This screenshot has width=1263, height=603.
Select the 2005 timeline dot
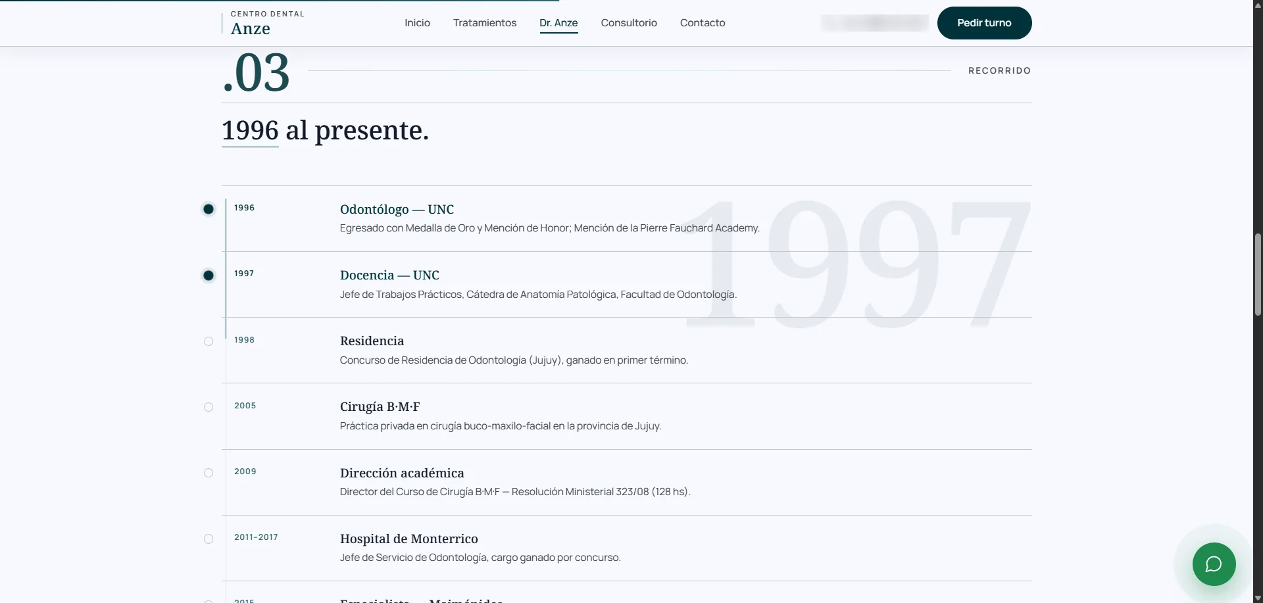(209, 407)
